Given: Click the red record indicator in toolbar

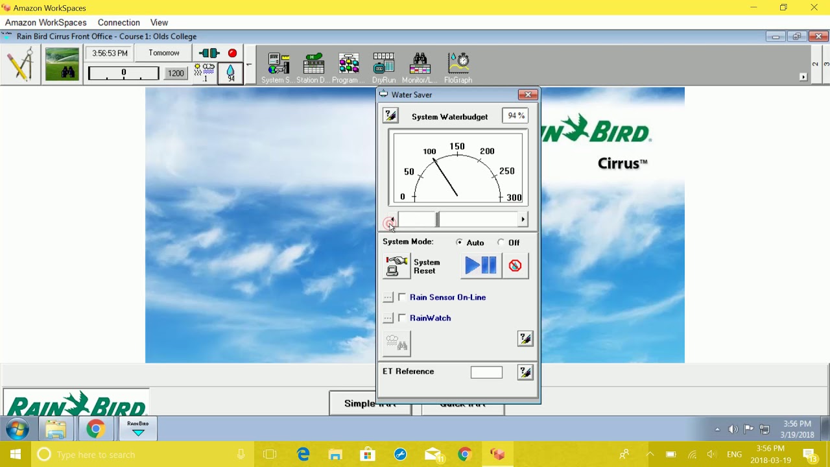Looking at the screenshot, I should [x=232, y=53].
